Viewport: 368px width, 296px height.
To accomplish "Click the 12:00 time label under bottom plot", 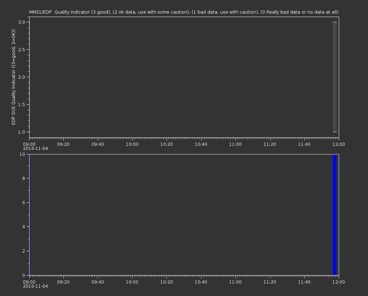I will pos(339,282).
